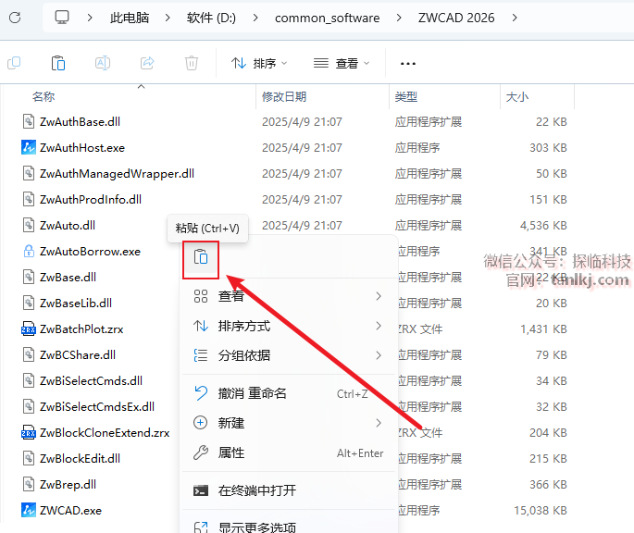Select file ZwBlockEdit.dll
This screenshot has height=533, width=634.
click(x=80, y=458)
